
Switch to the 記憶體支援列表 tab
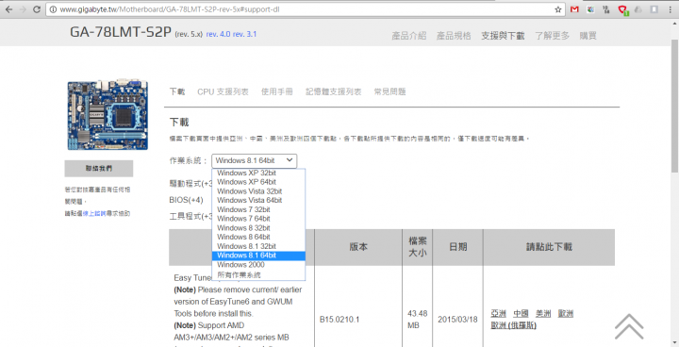334,91
